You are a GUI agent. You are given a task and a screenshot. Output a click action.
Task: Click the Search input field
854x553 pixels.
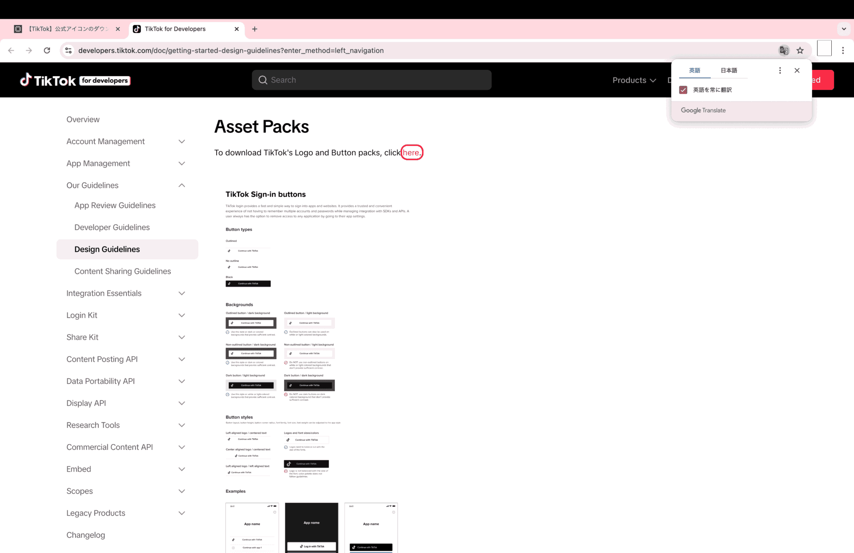[371, 80]
